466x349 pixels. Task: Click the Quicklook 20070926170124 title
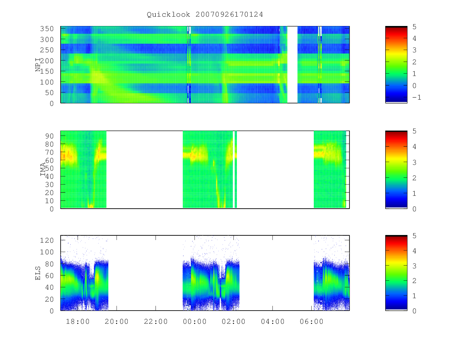tap(205, 14)
